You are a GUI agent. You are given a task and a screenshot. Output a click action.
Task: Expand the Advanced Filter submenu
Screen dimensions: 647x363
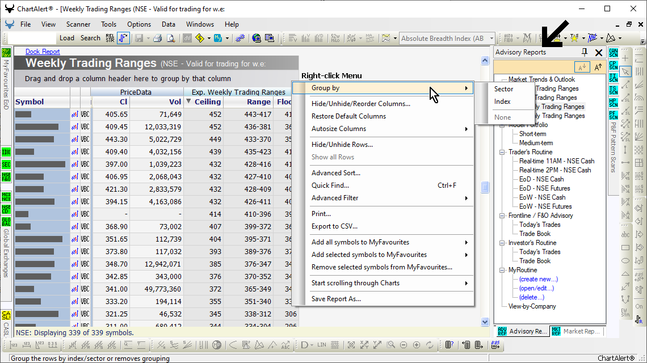pos(467,198)
